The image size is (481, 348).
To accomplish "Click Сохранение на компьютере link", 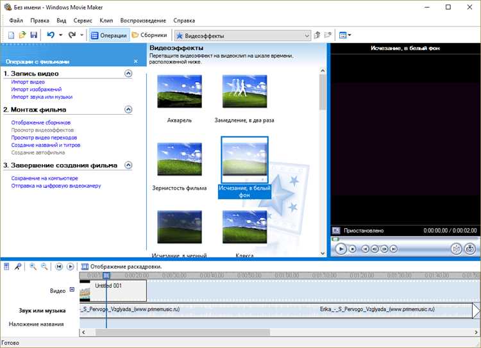I will pos(44,178).
